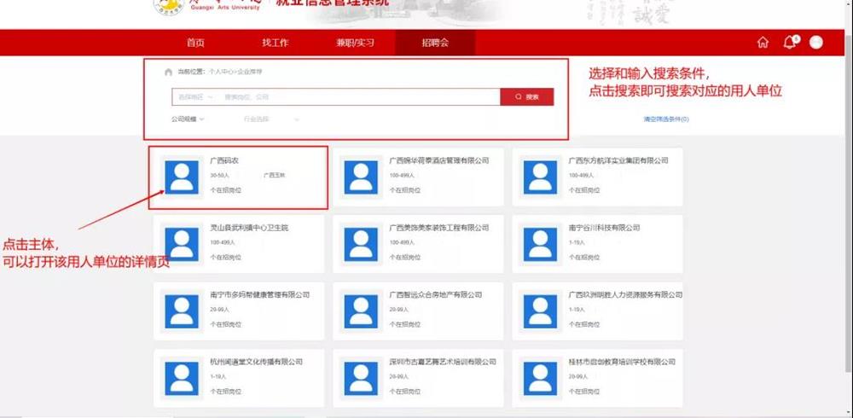Click the breadcrumb home icon beside 当前位置
Viewport: 853px width, 418px height.
point(168,73)
